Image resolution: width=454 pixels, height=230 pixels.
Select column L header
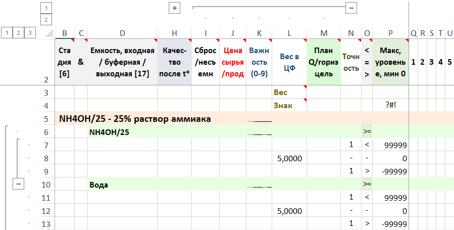289,33
